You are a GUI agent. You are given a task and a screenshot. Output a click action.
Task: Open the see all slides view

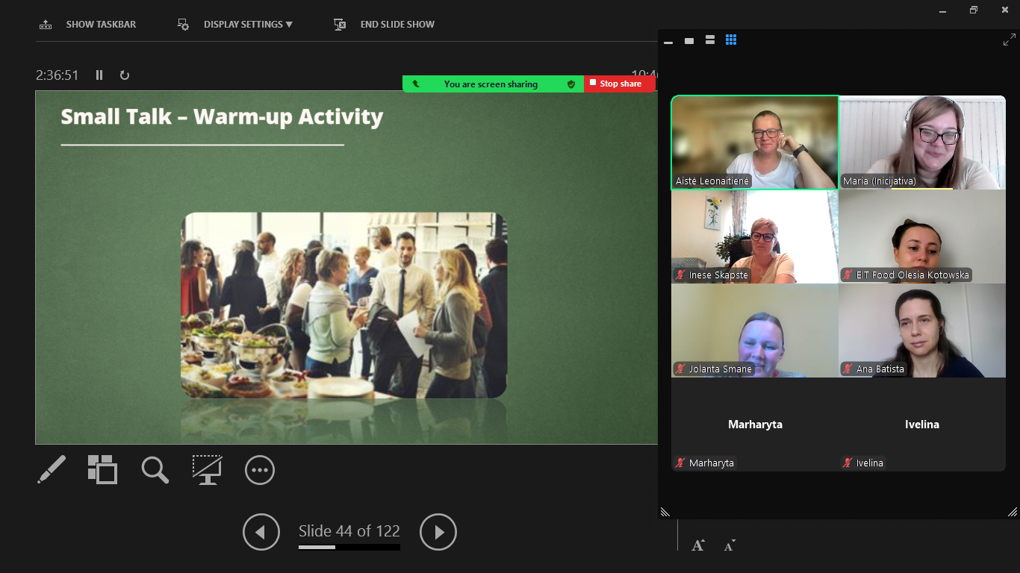pos(103,470)
